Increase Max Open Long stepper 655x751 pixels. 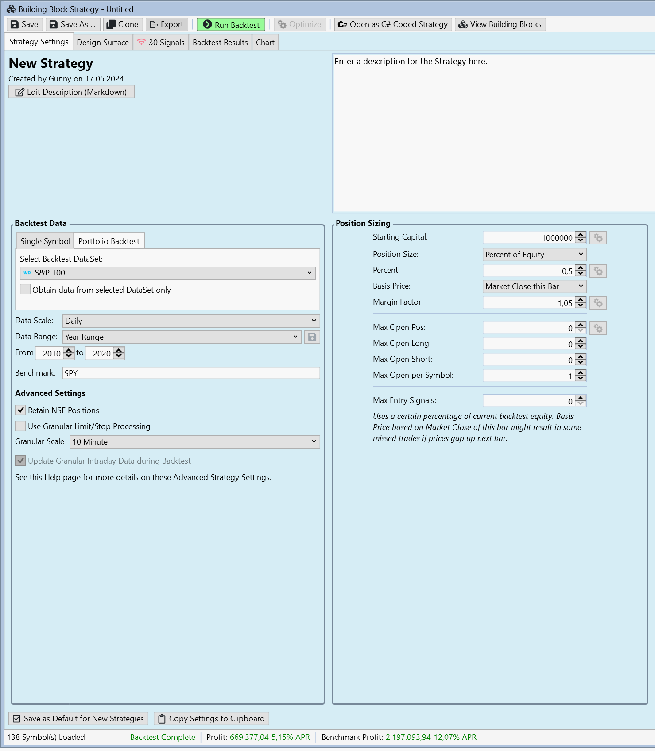(x=581, y=341)
